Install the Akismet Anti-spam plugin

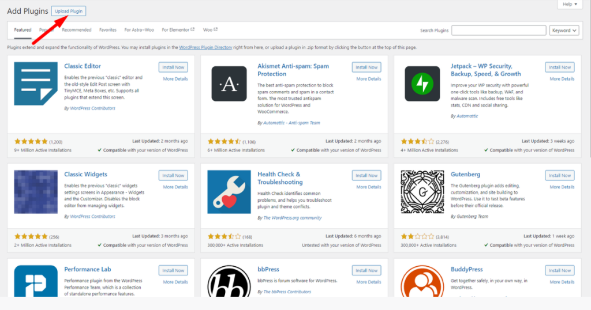pos(366,67)
